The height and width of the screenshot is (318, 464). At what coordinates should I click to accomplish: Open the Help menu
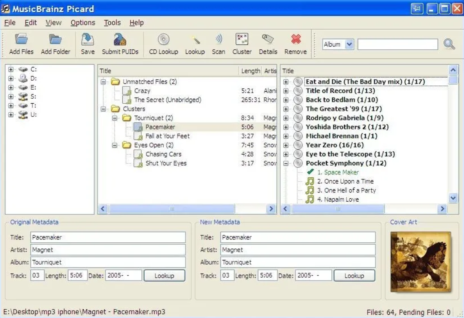tap(136, 23)
